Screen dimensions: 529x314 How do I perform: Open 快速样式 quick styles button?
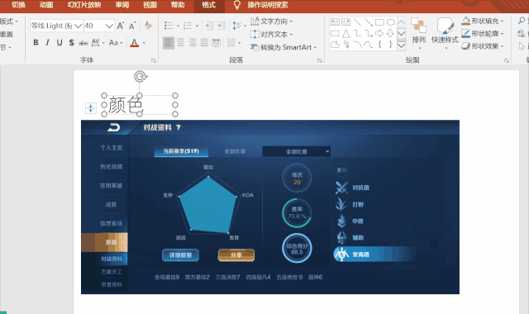coord(445,33)
